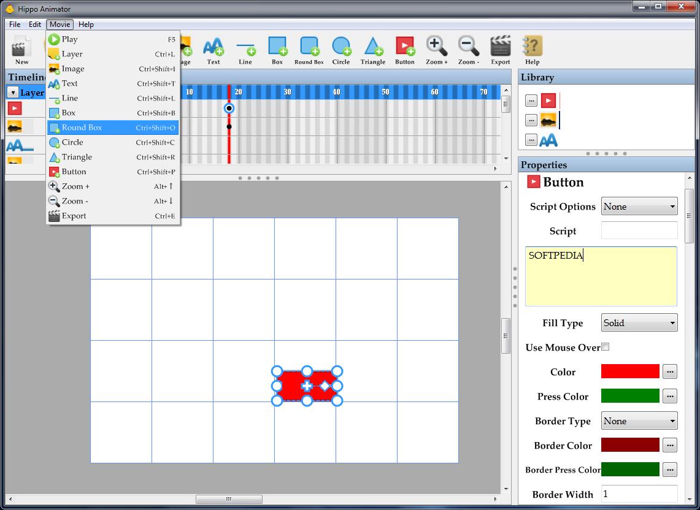The image size is (700, 510).
Task: Close the Movie menu via its title
Action: click(x=60, y=25)
